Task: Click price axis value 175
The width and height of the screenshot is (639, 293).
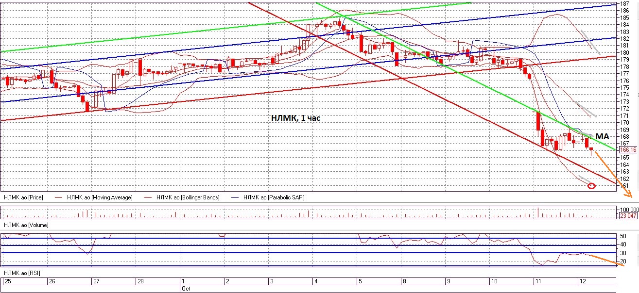Action: pyautogui.click(x=624, y=87)
